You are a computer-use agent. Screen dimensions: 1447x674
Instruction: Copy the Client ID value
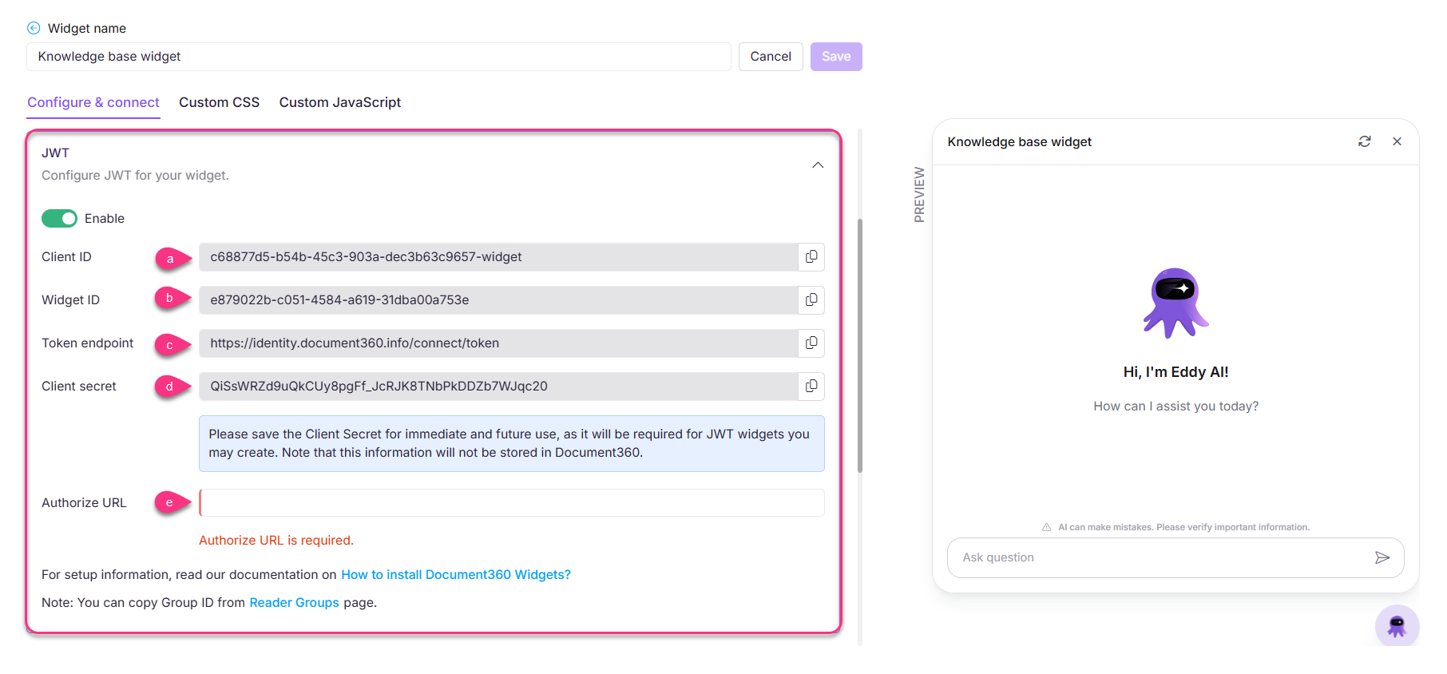(811, 257)
